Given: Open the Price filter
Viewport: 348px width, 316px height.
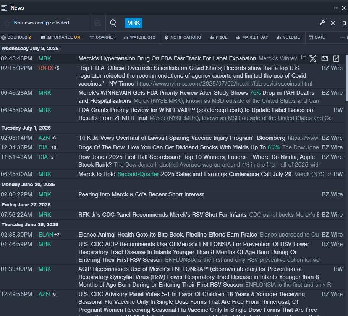Looking at the screenshot, I should click(x=219, y=37).
